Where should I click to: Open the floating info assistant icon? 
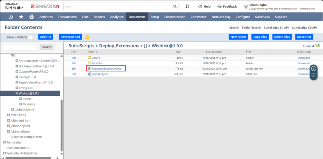click(313, 68)
